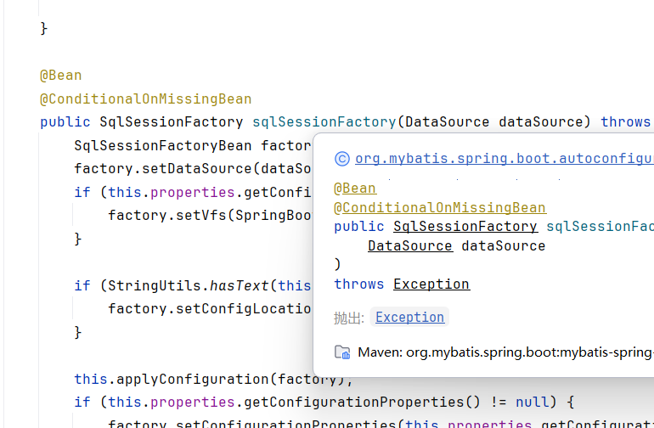654x428 pixels.
Task: Click @ConditionalOnMissingBean annotation in the editor
Action: click(145, 99)
